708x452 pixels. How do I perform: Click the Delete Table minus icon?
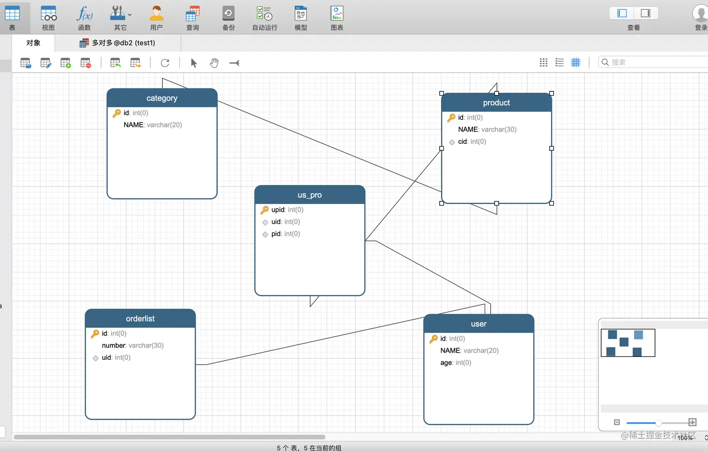[86, 63]
